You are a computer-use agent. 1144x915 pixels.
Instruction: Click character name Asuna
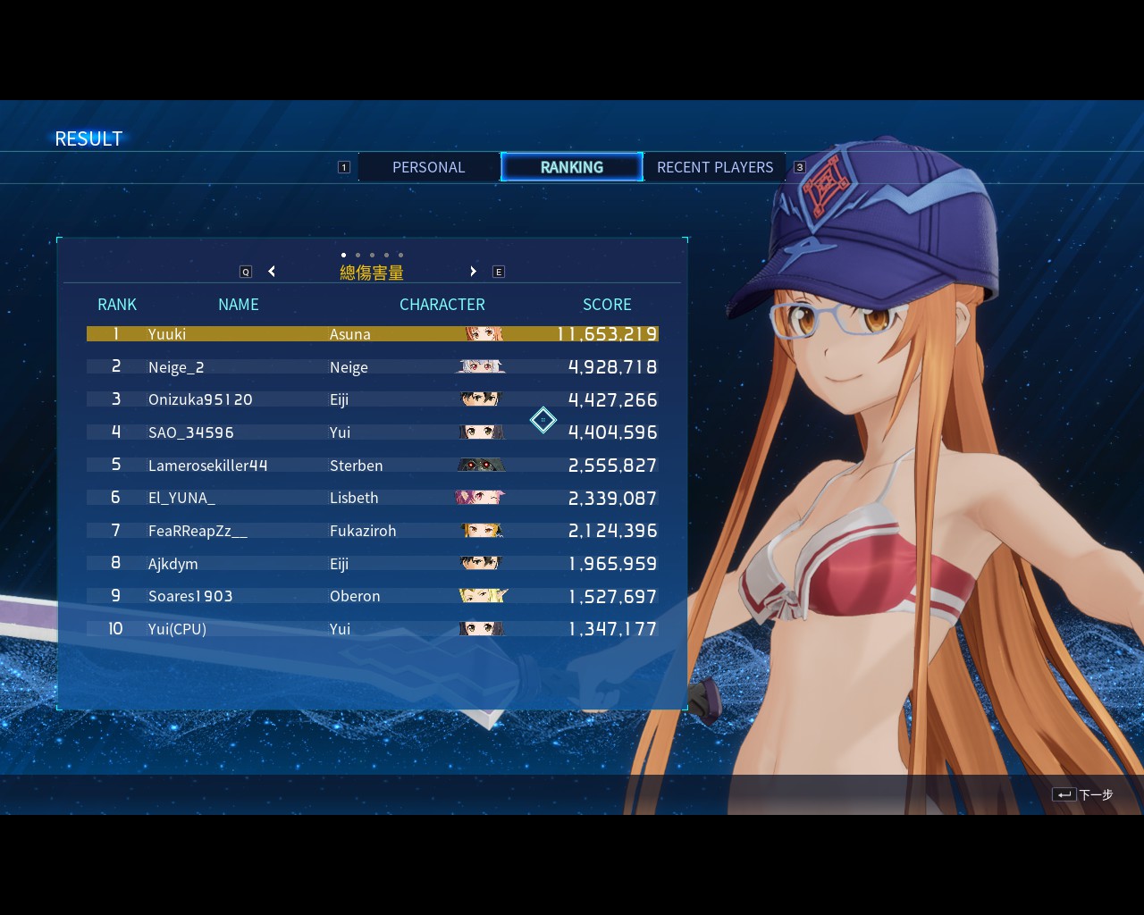tap(350, 334)
